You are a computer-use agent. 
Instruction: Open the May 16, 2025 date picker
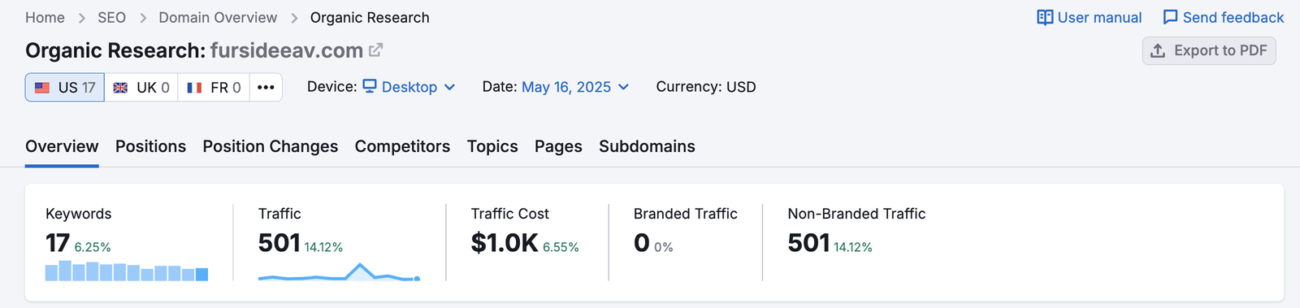click(x=575, y=87)
